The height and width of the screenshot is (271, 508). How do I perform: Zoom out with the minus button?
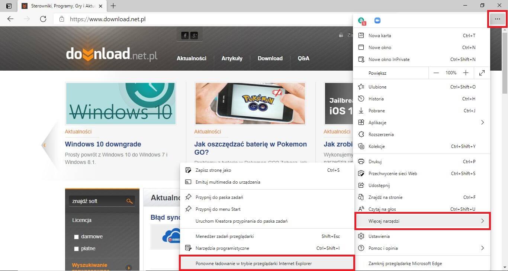[x=436, y=73]
